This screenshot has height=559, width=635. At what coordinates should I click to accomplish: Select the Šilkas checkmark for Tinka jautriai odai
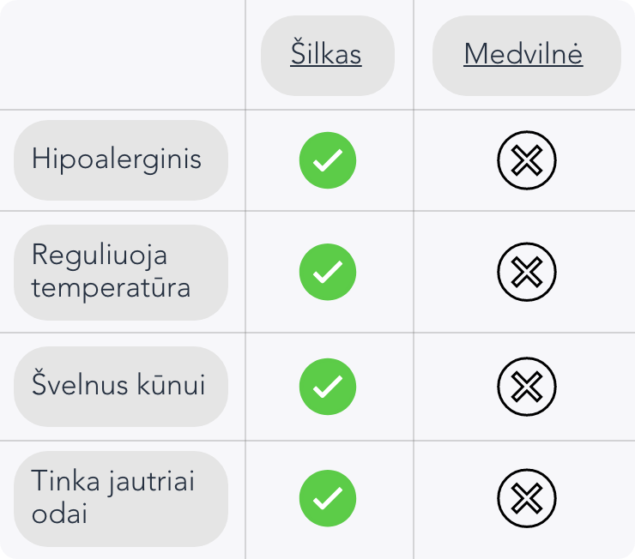point(327,498)
